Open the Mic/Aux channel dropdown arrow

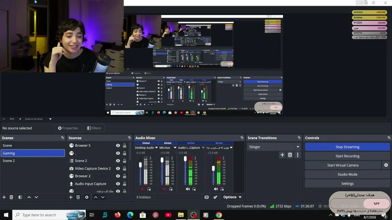[175, 148]
